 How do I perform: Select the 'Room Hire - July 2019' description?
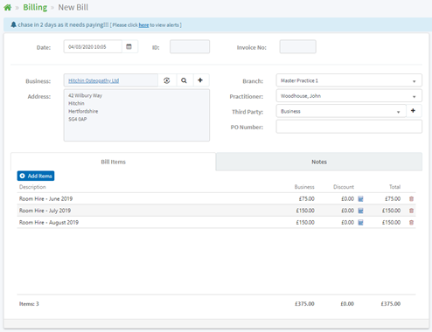click(45, 211)
